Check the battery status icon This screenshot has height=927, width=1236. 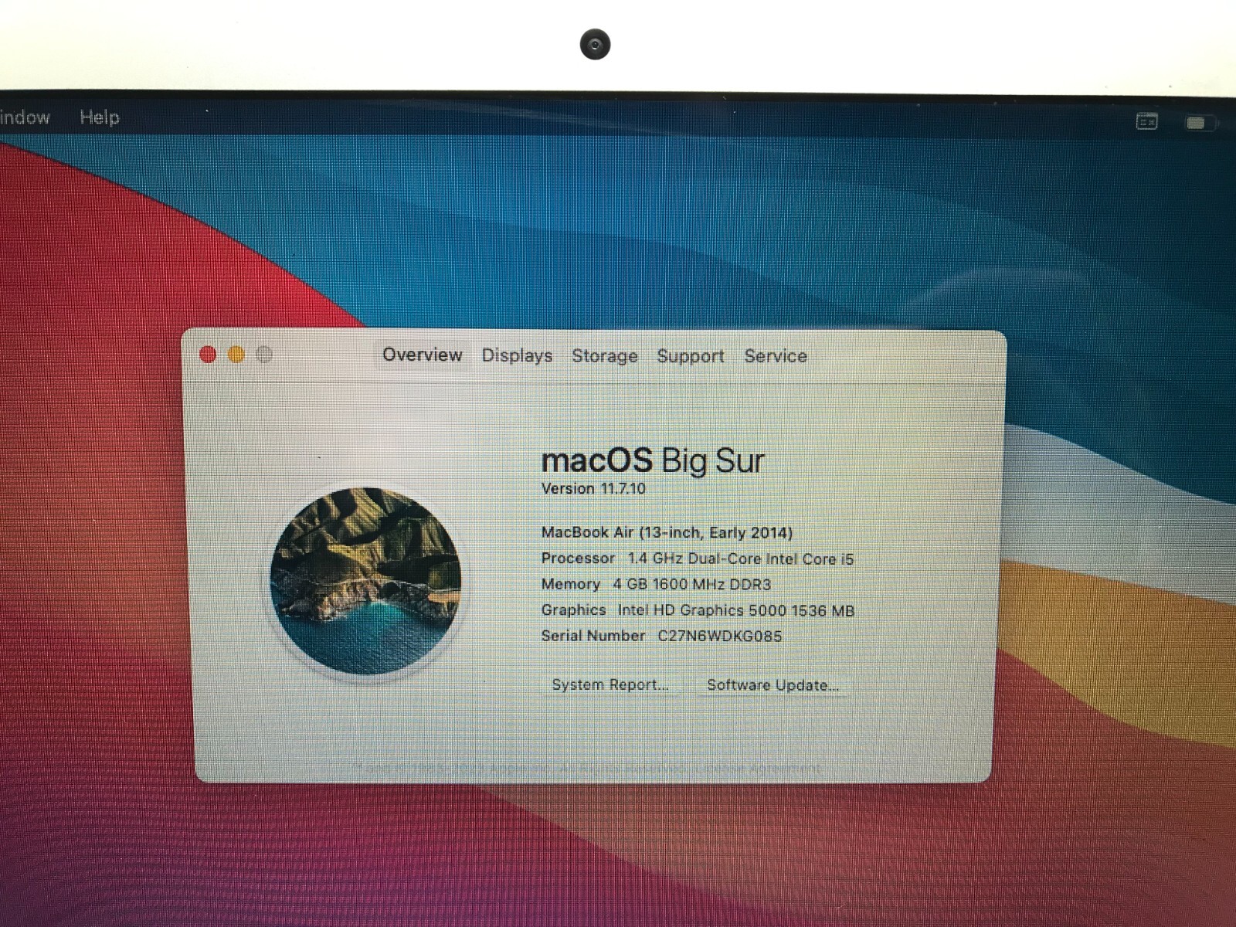coord(1200,123)
